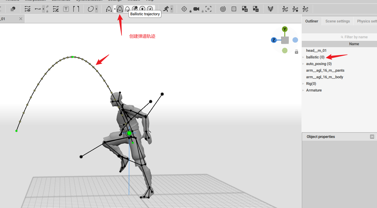Image resolution: width=377 pixels, height=208 pixels.
Task: Toggle the small lock under the pin icon
Action: 47,11
